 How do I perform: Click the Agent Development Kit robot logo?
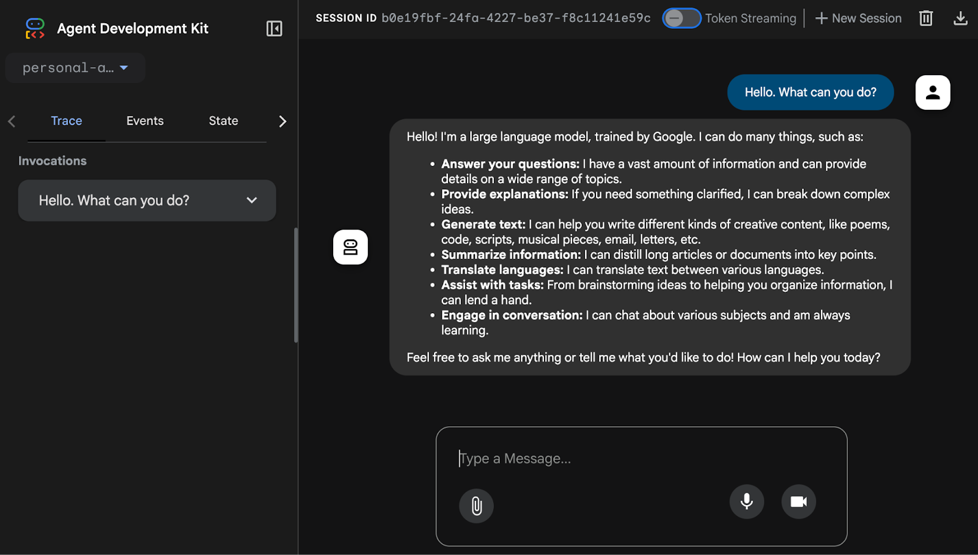(x=34, y=28)
